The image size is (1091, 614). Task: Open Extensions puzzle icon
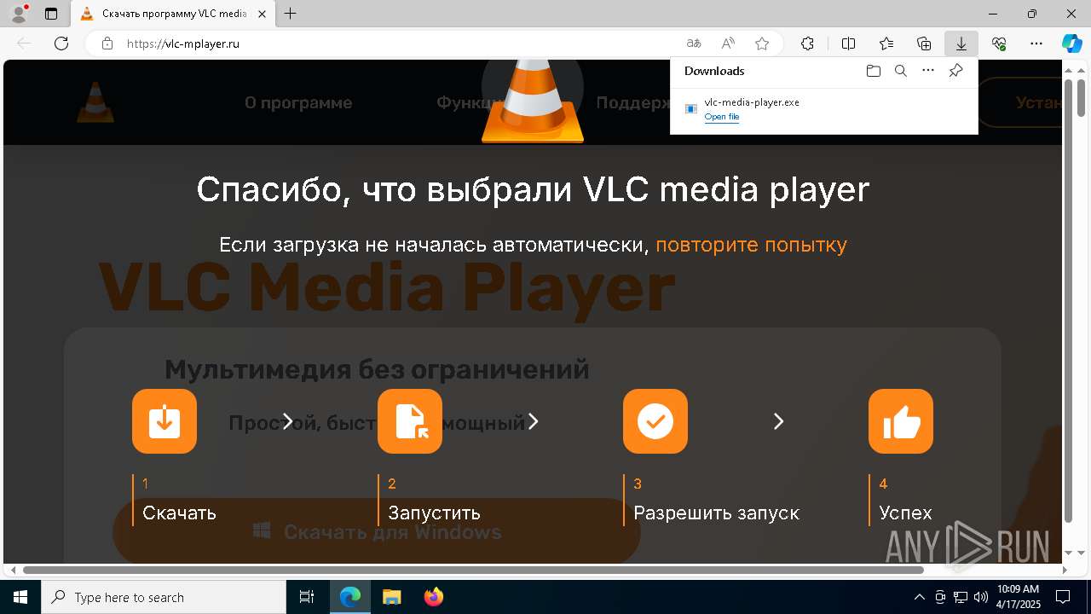[807, 43]
